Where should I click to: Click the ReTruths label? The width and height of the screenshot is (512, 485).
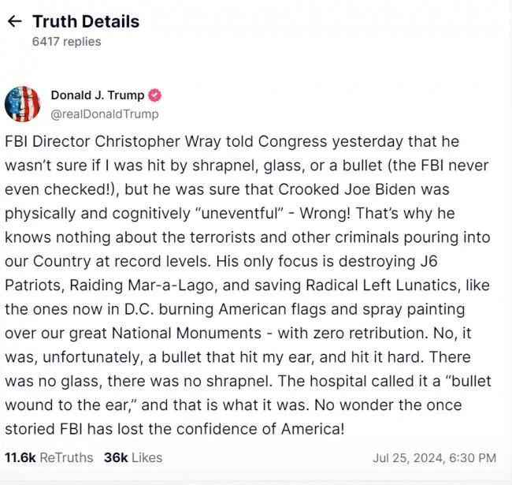tap(66, 457)
